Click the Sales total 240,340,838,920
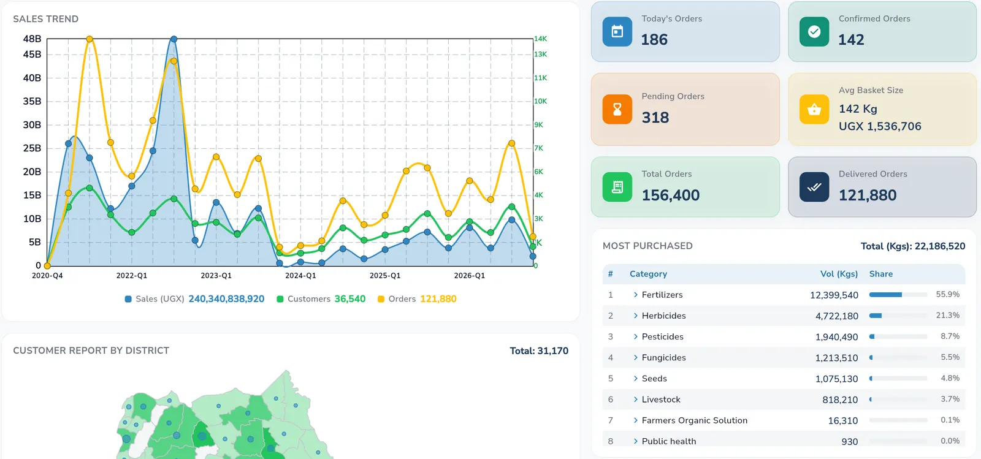981x459 pixels. 226,299
